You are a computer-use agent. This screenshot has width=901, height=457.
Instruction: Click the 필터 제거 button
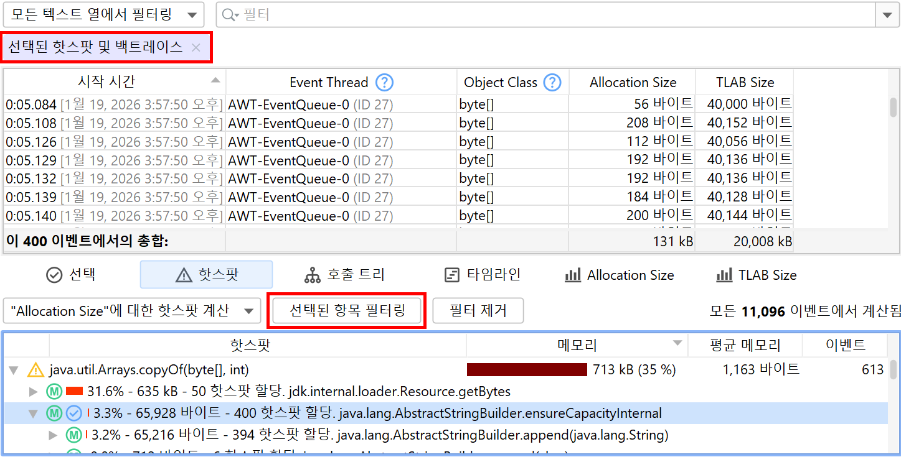(478, 311)
